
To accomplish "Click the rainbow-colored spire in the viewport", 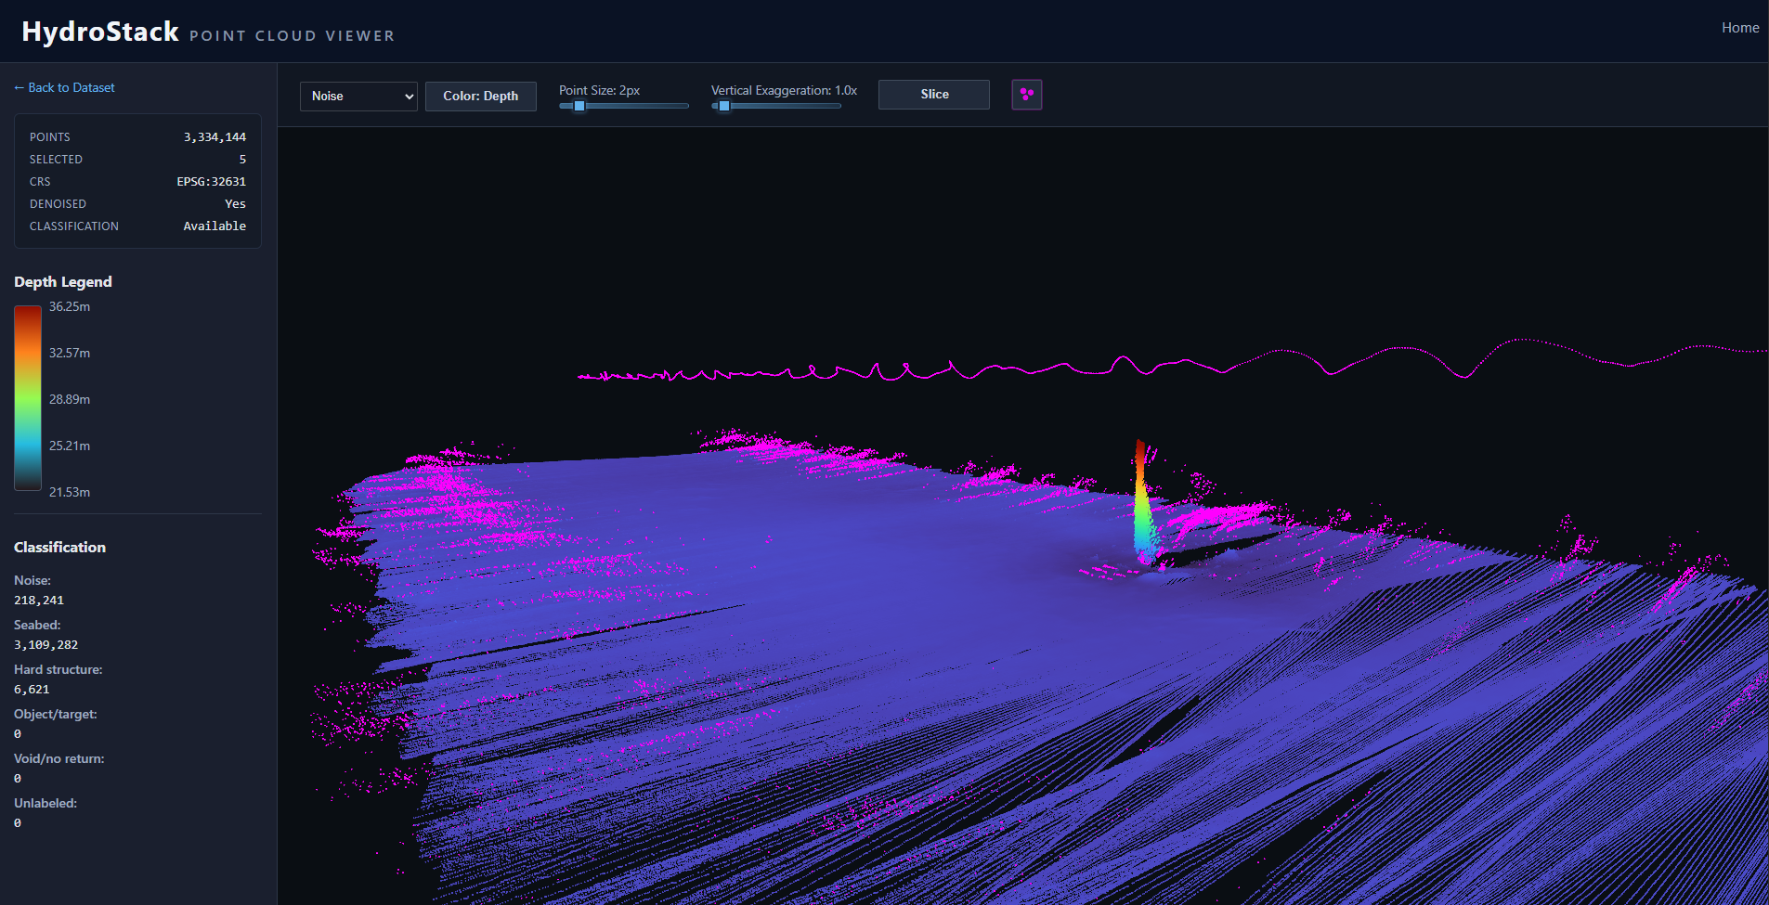I will click(x=1141, y=501).
